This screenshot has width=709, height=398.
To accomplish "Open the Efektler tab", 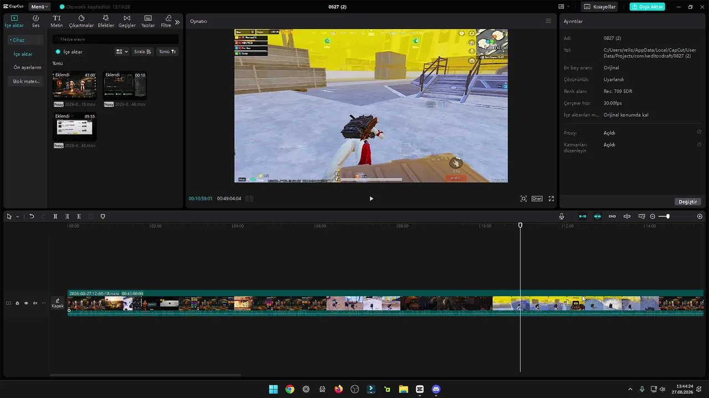I will (x=106, y=22).
